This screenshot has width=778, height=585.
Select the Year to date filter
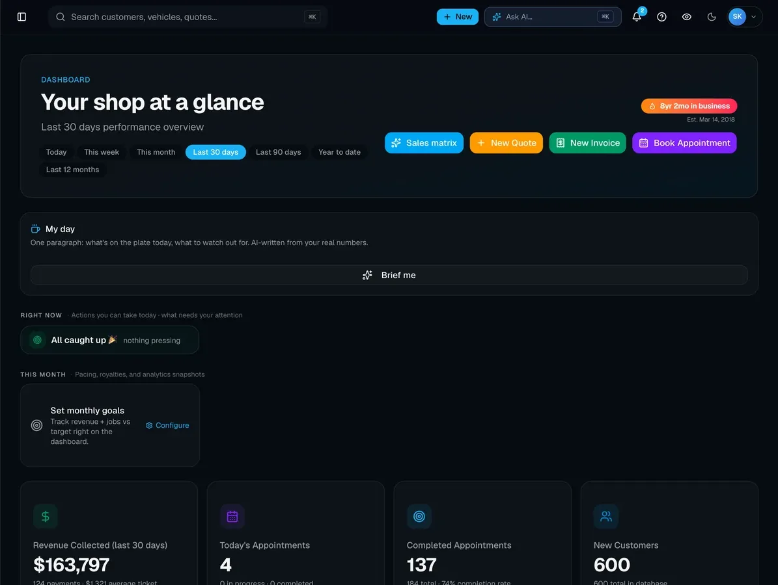point(339,152)
